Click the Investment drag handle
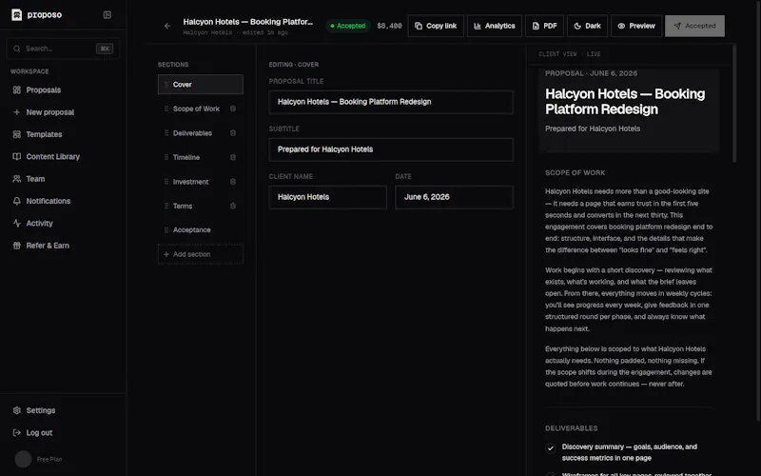The width and height of the screenshot is (761, 476). [x=166, y=182]
